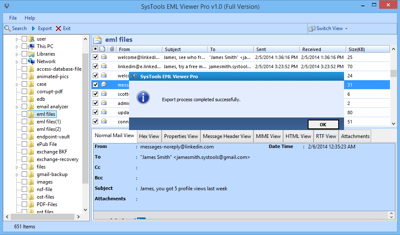Select the eml files(1) folder
Image resolution: width=400 pixels, height=235 pixels.
pyautogui.click(x=49, y=122)
